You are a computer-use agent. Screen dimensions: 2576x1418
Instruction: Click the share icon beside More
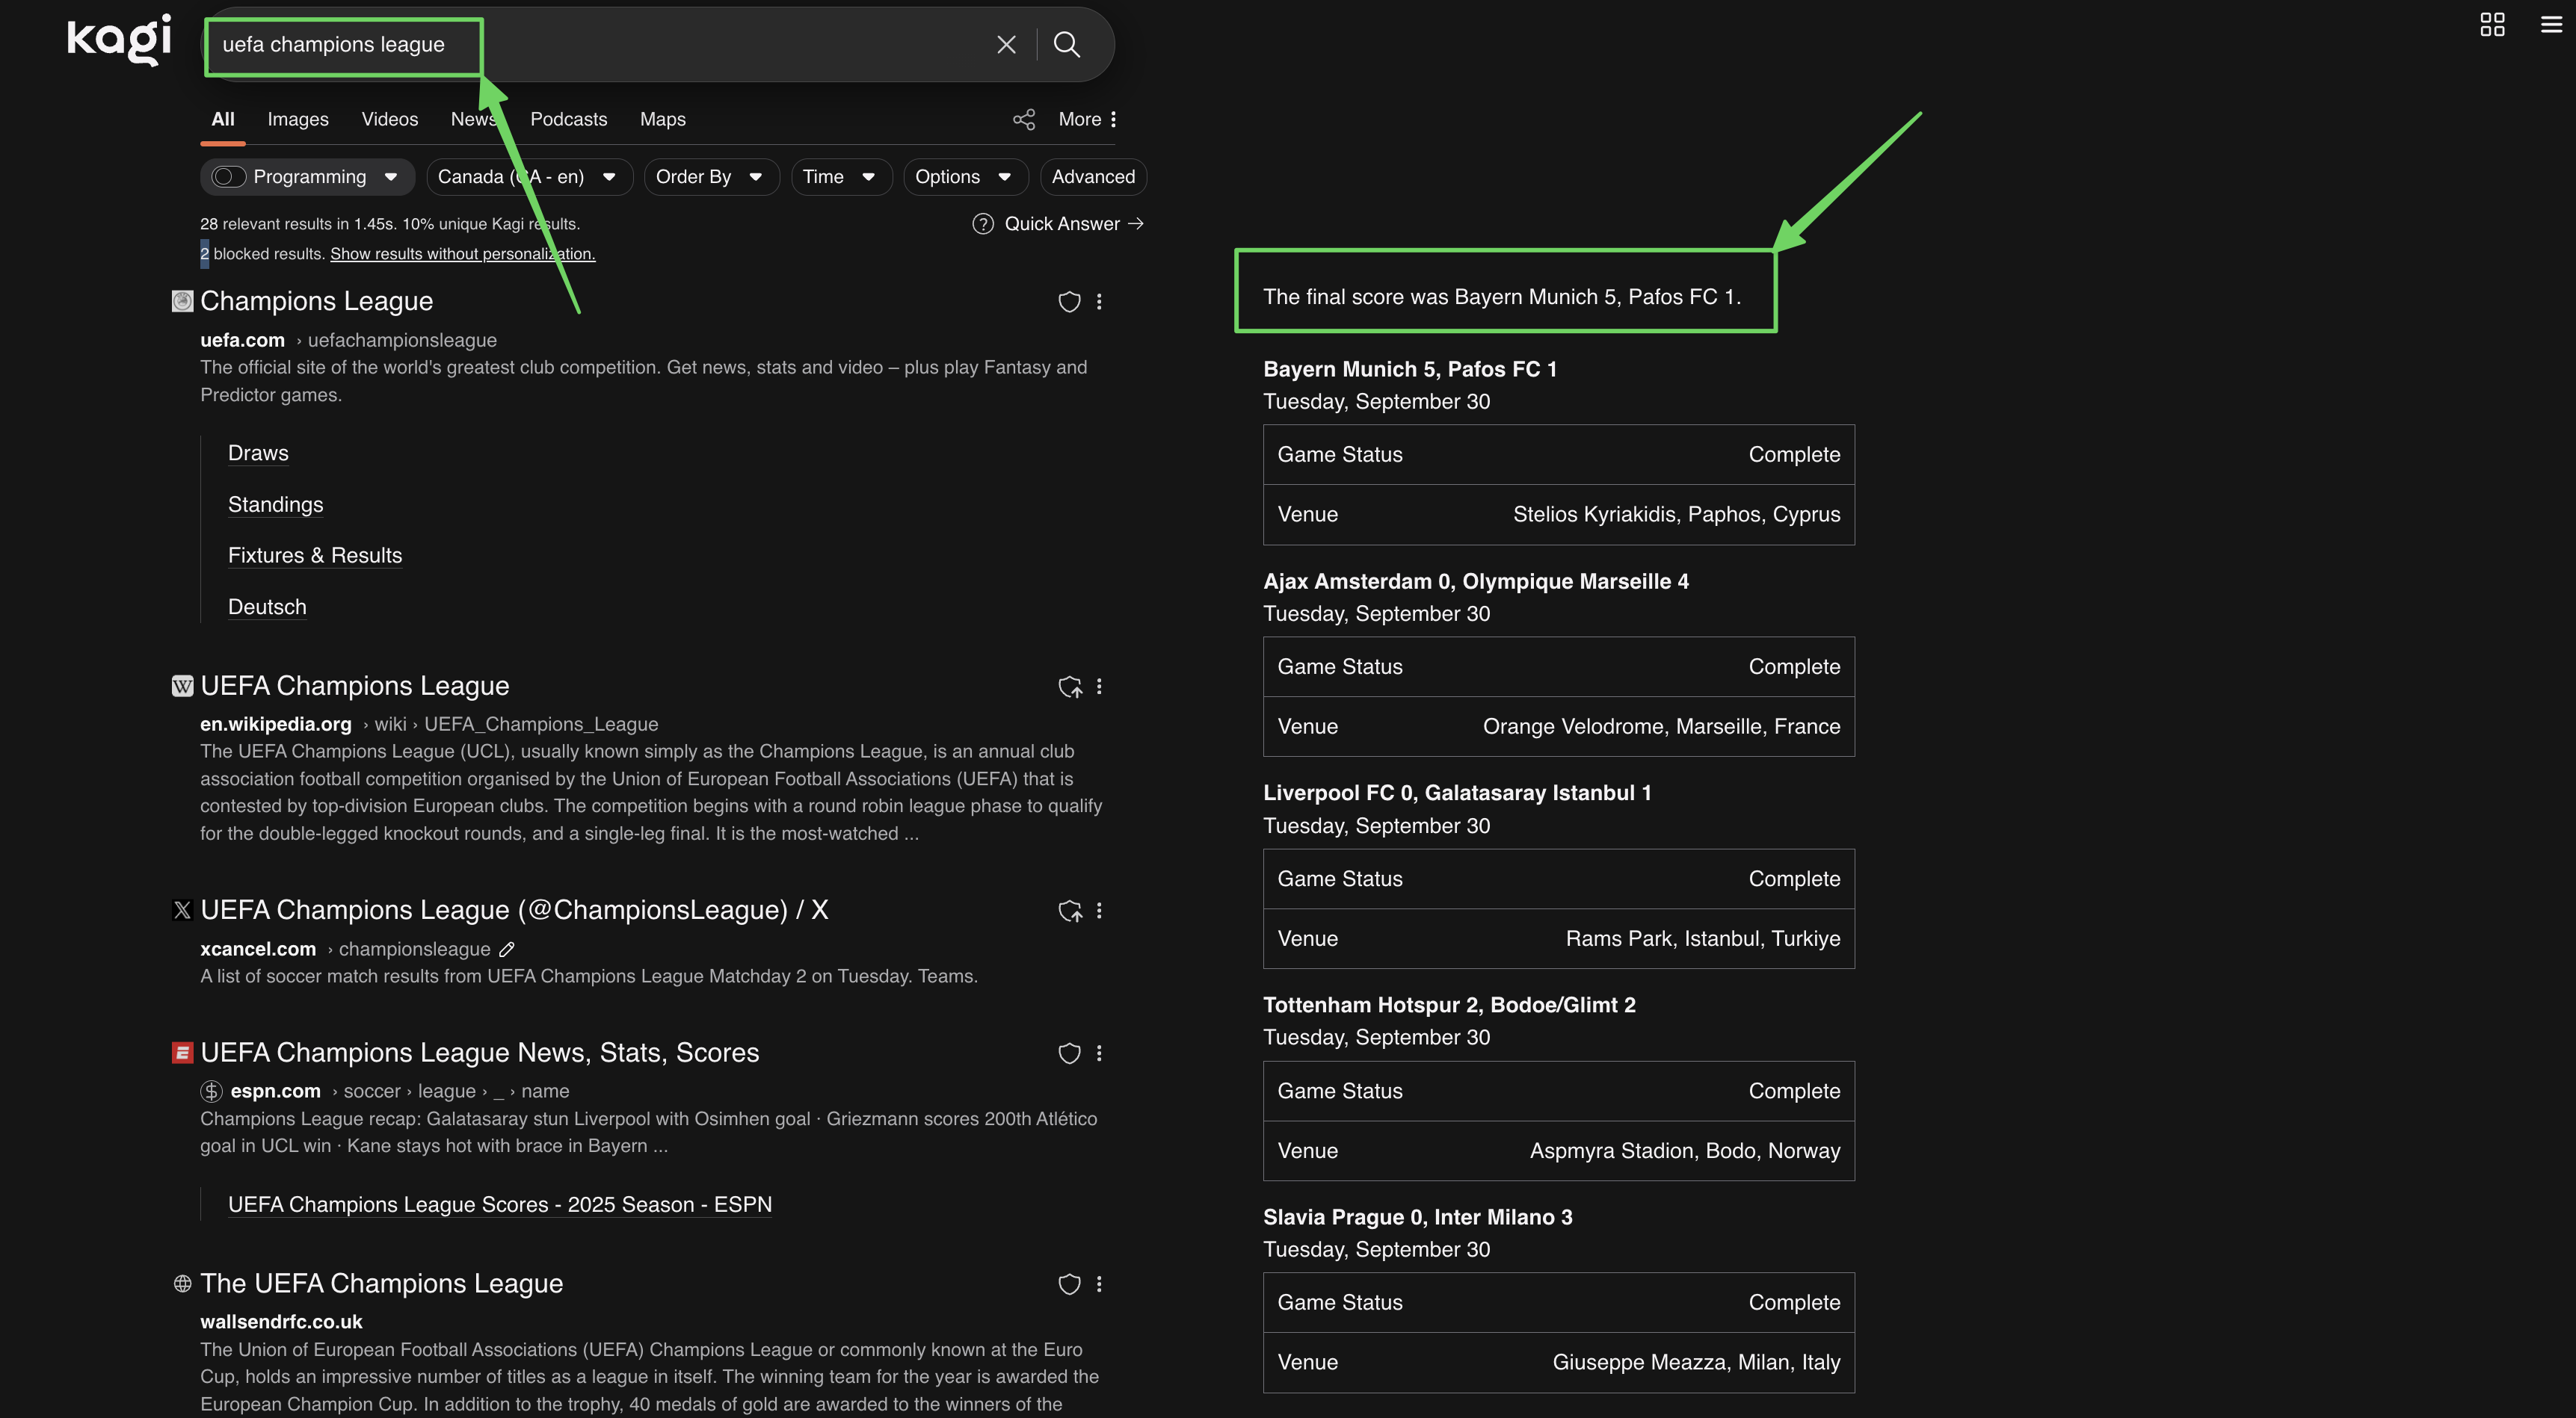pos(1023,120)
